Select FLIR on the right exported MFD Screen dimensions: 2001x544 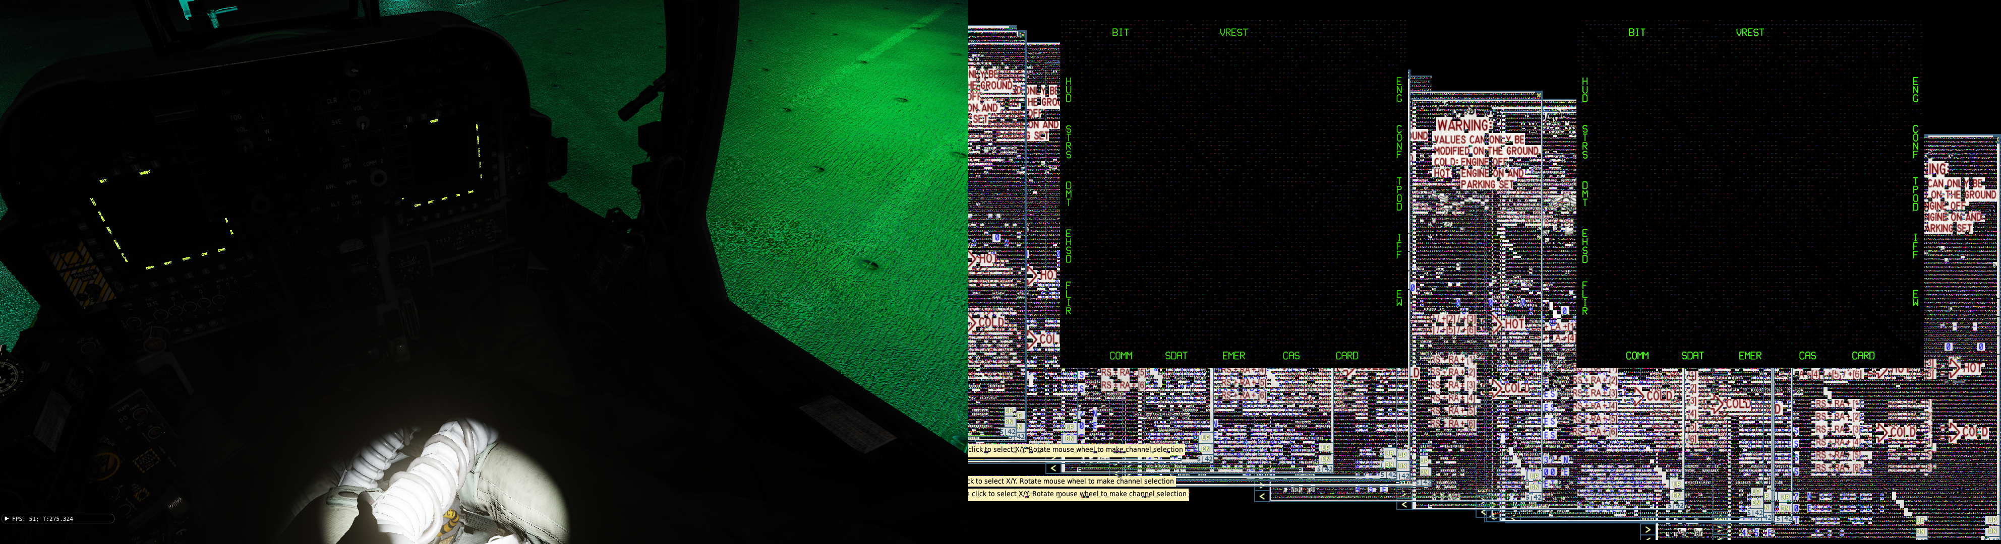click(1585, 298)
